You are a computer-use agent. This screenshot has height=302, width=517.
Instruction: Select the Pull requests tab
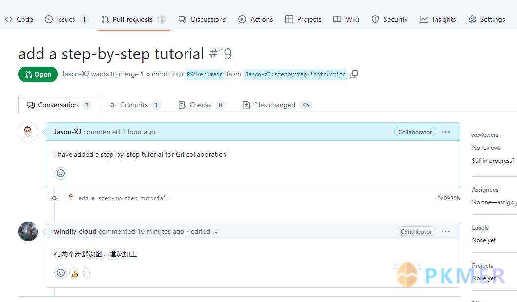(134, 19)
